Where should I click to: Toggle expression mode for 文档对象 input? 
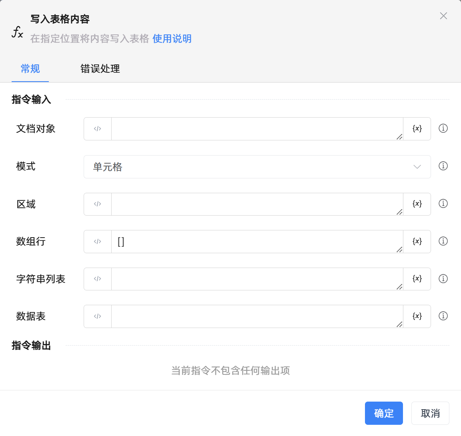coord(97,129)
